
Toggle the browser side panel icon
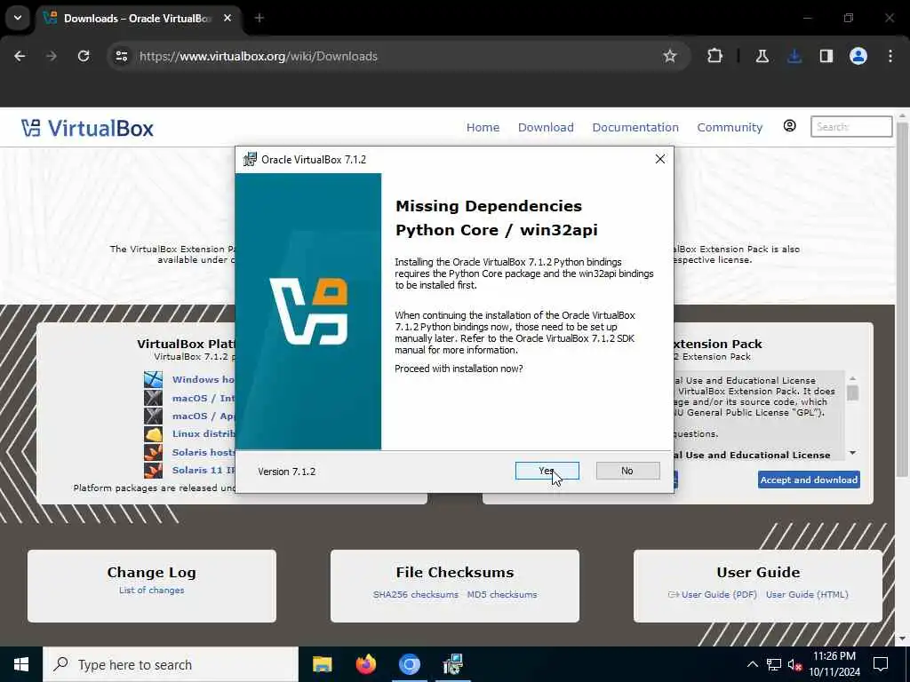coord(826,56)
